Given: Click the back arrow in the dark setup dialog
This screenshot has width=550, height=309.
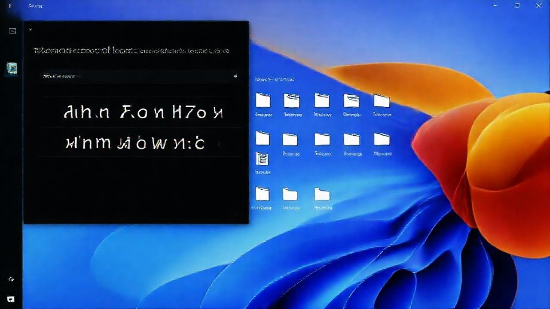Looking at the screenshot, I should pos(30,30).
